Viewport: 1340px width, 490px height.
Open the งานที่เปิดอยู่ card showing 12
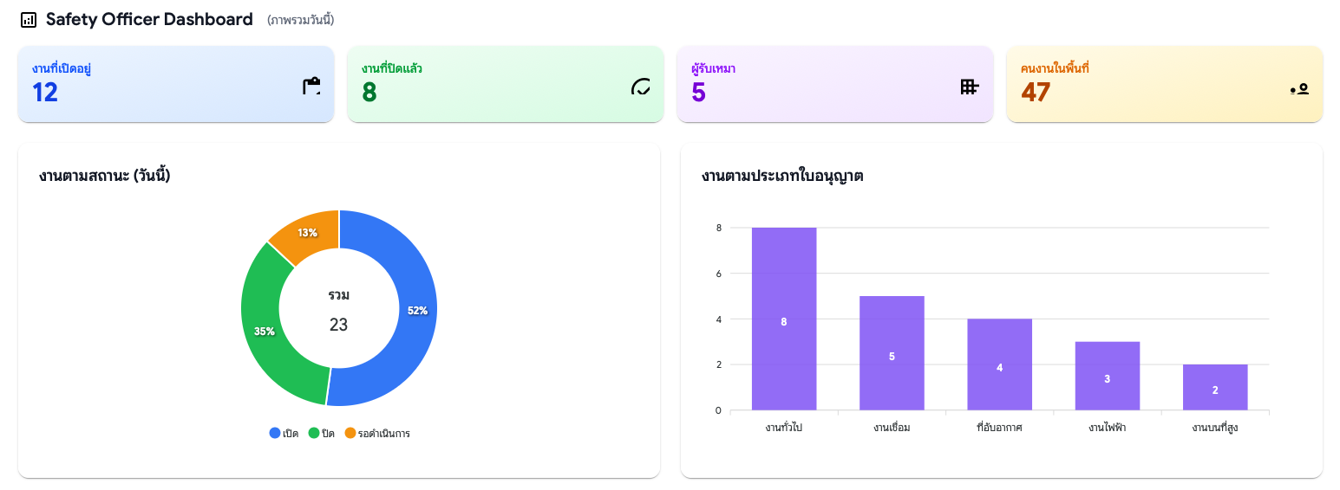pos(175,84)
